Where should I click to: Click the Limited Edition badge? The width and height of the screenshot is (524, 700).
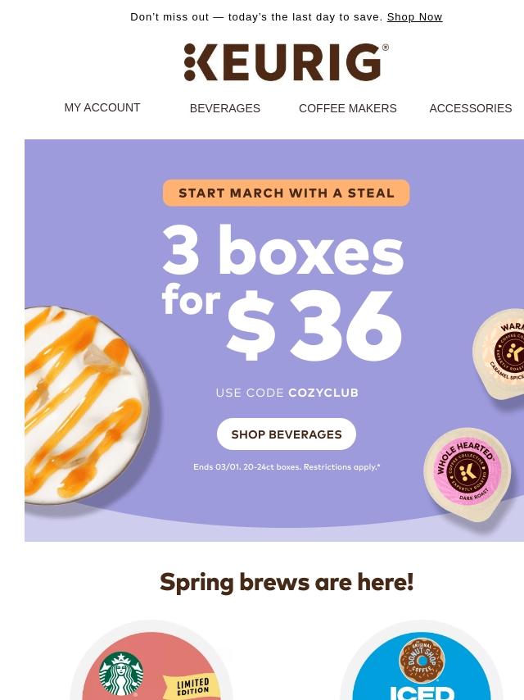point(192,687)
